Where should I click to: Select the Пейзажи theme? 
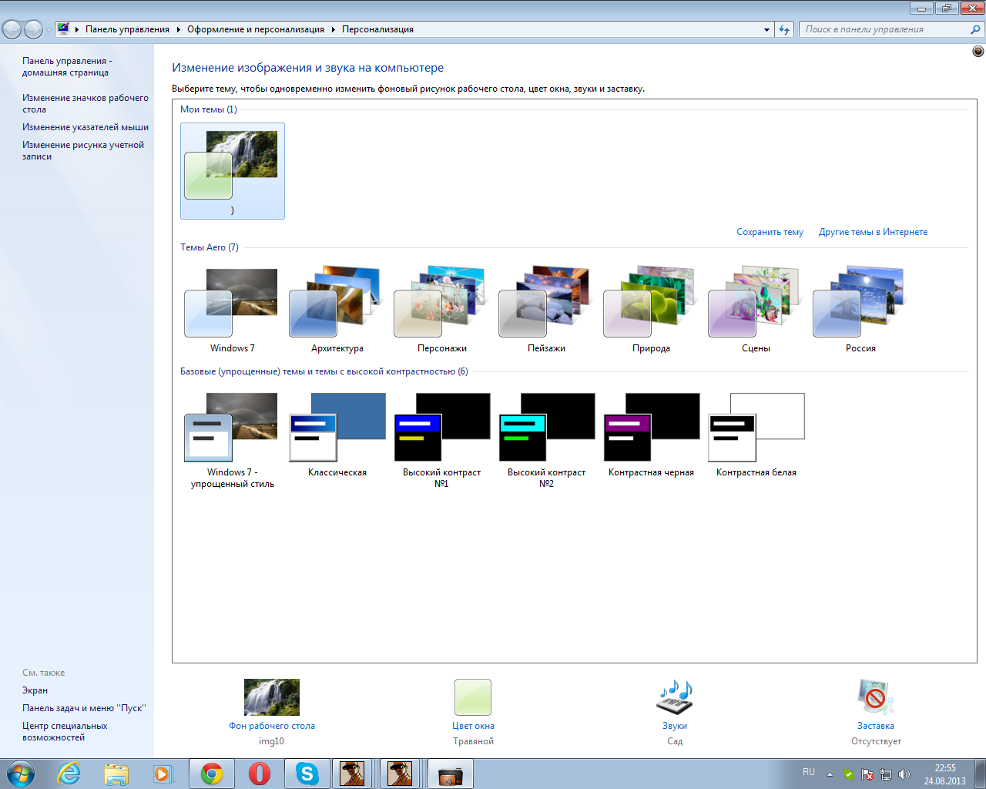tap(546, 310)
